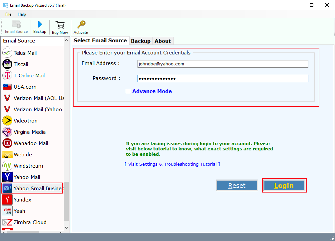Pick the USA.com flag icon

pyautogui.click(x=7, y=87)
